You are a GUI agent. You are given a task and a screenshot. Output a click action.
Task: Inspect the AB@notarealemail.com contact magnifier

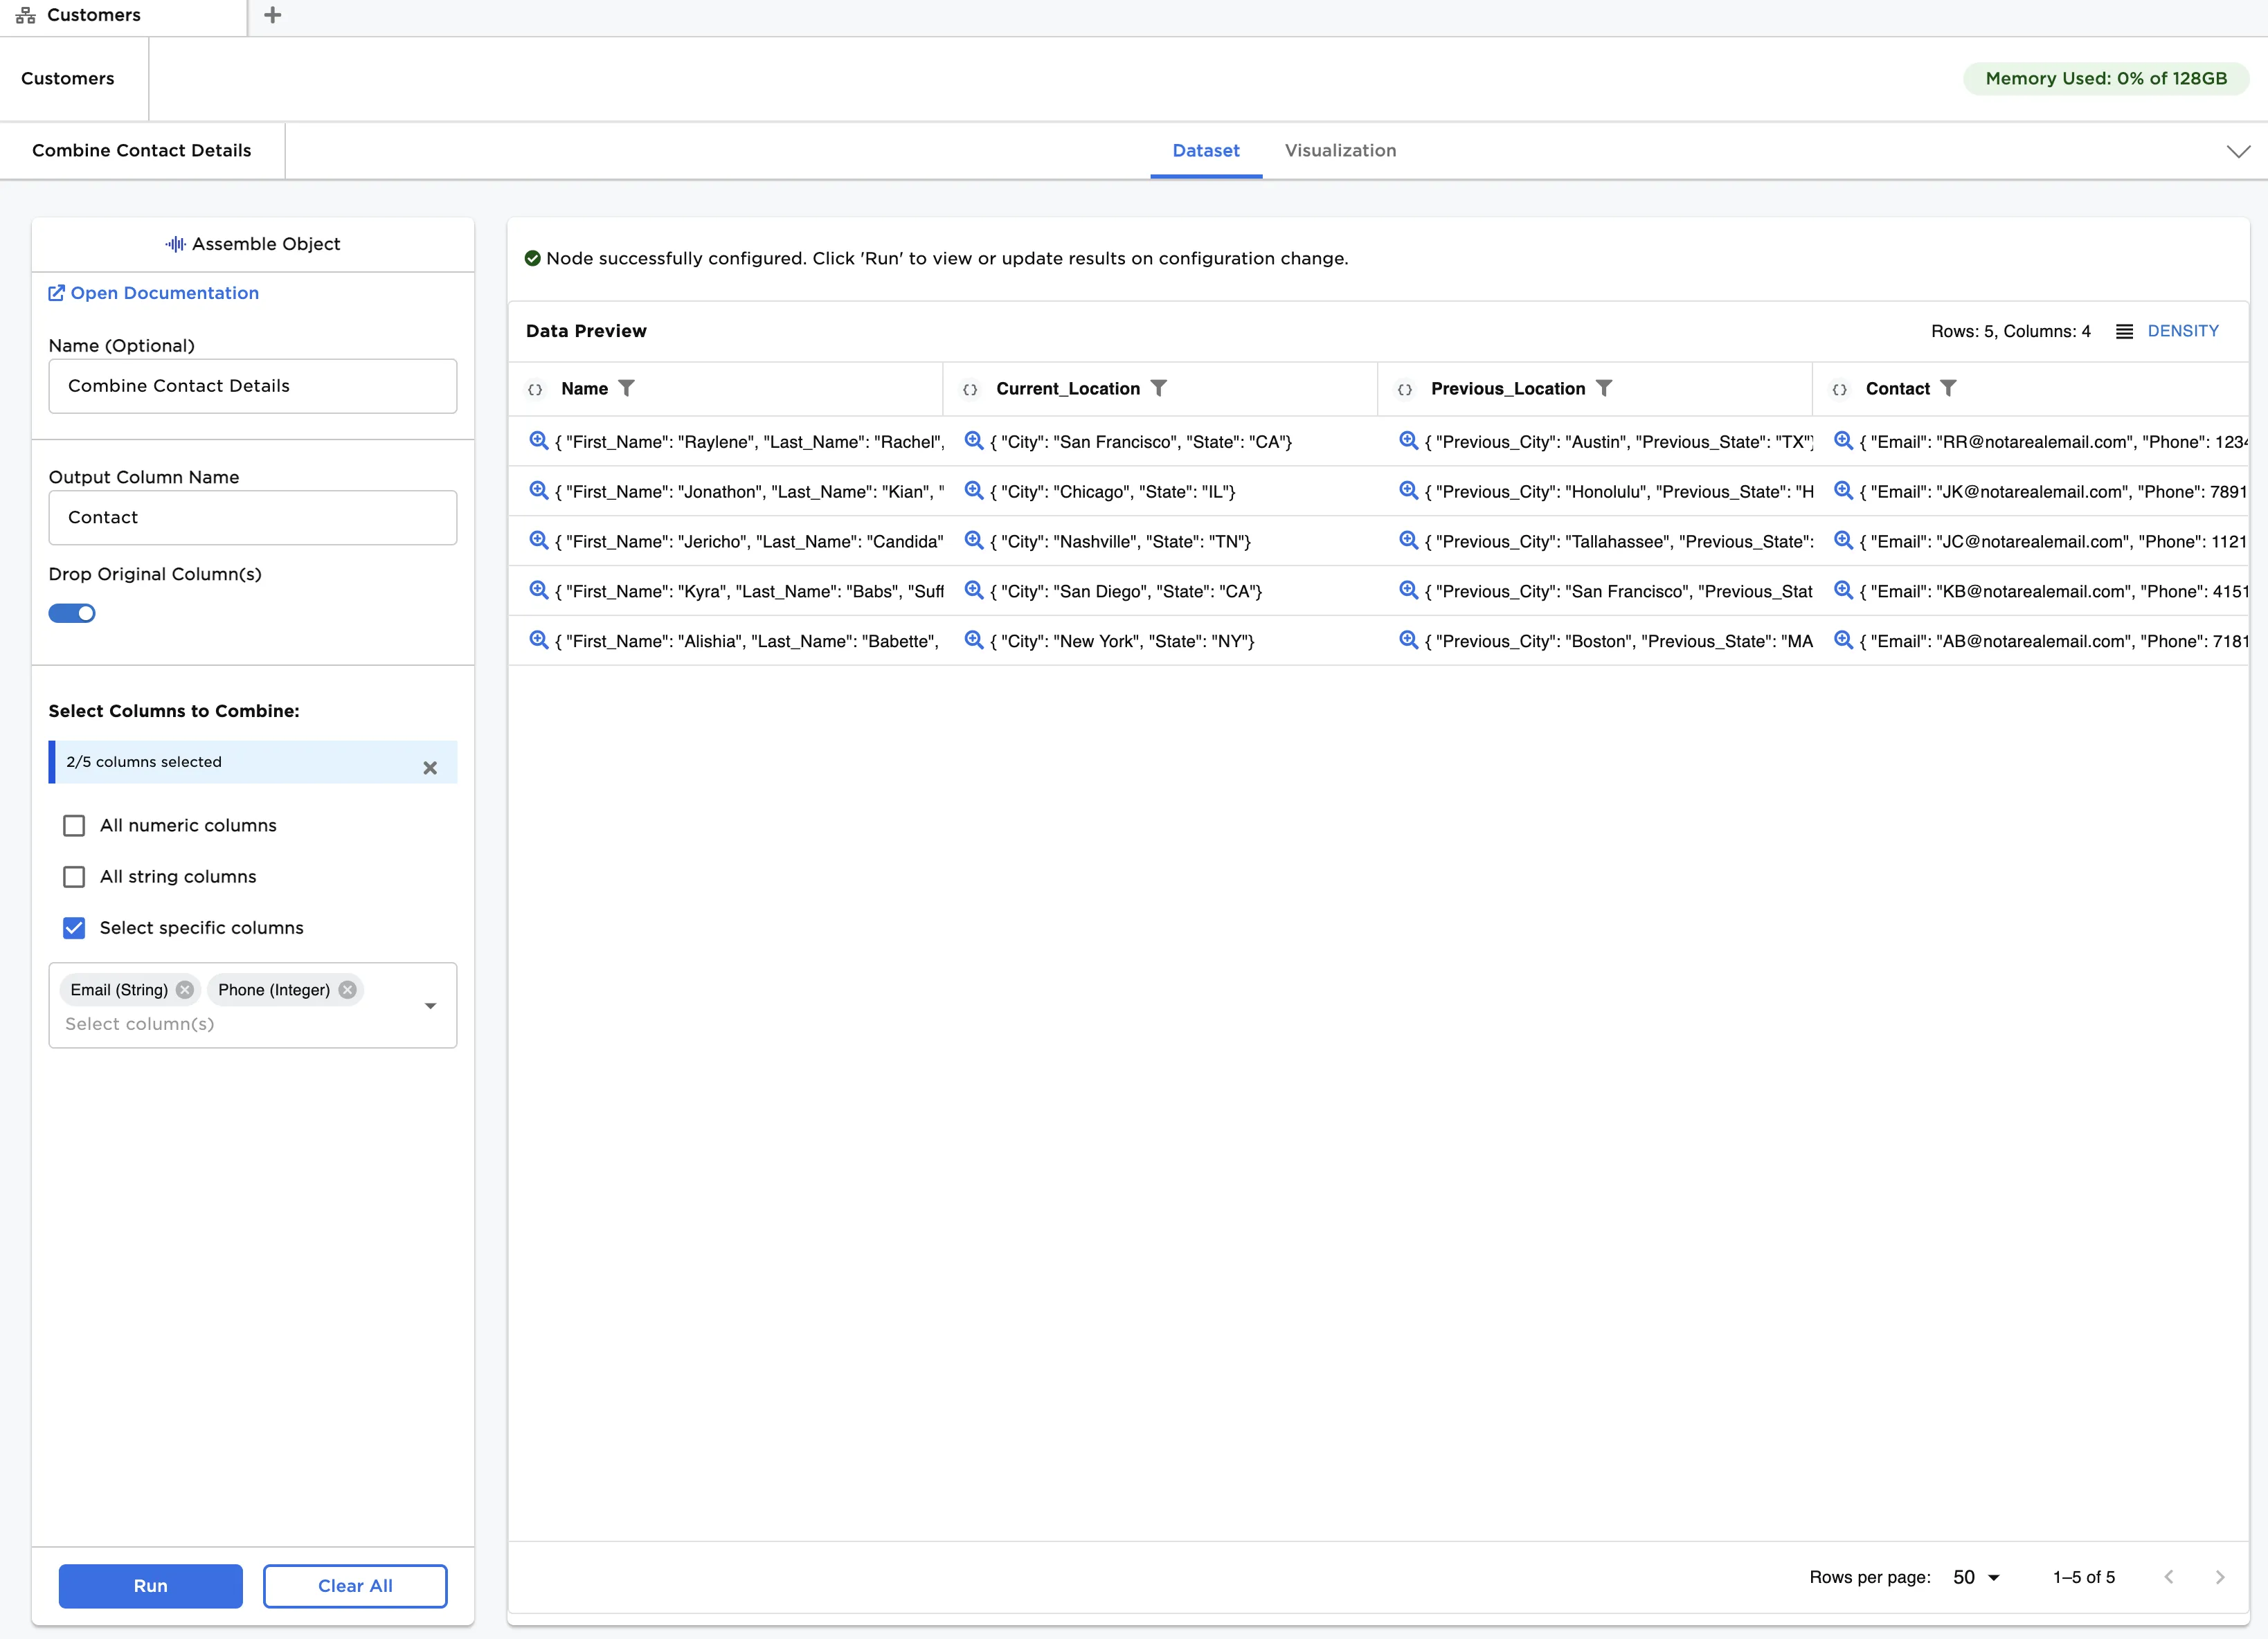point(1843,640)
